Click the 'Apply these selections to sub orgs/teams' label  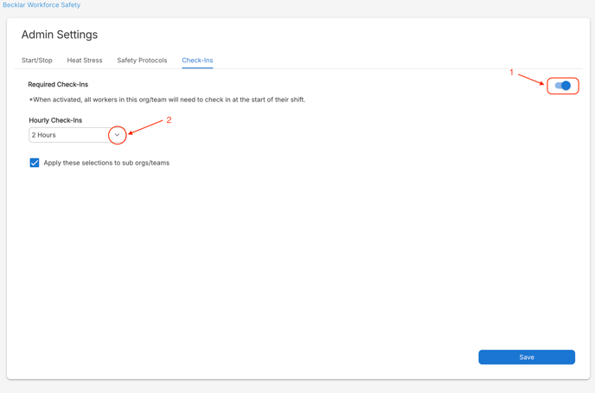(106, 163)
